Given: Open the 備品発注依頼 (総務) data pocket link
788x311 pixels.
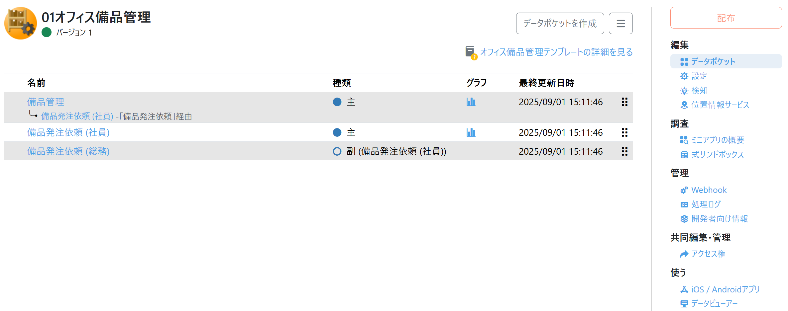Looking at the screenshot, I should (68, 151).
